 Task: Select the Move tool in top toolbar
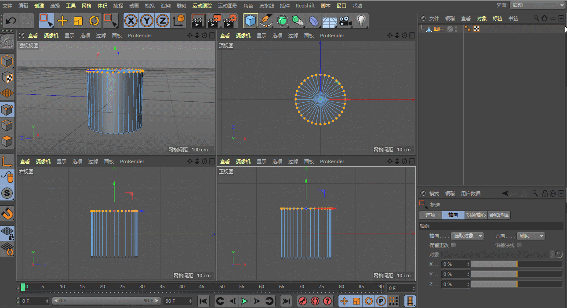coord(62,21)
